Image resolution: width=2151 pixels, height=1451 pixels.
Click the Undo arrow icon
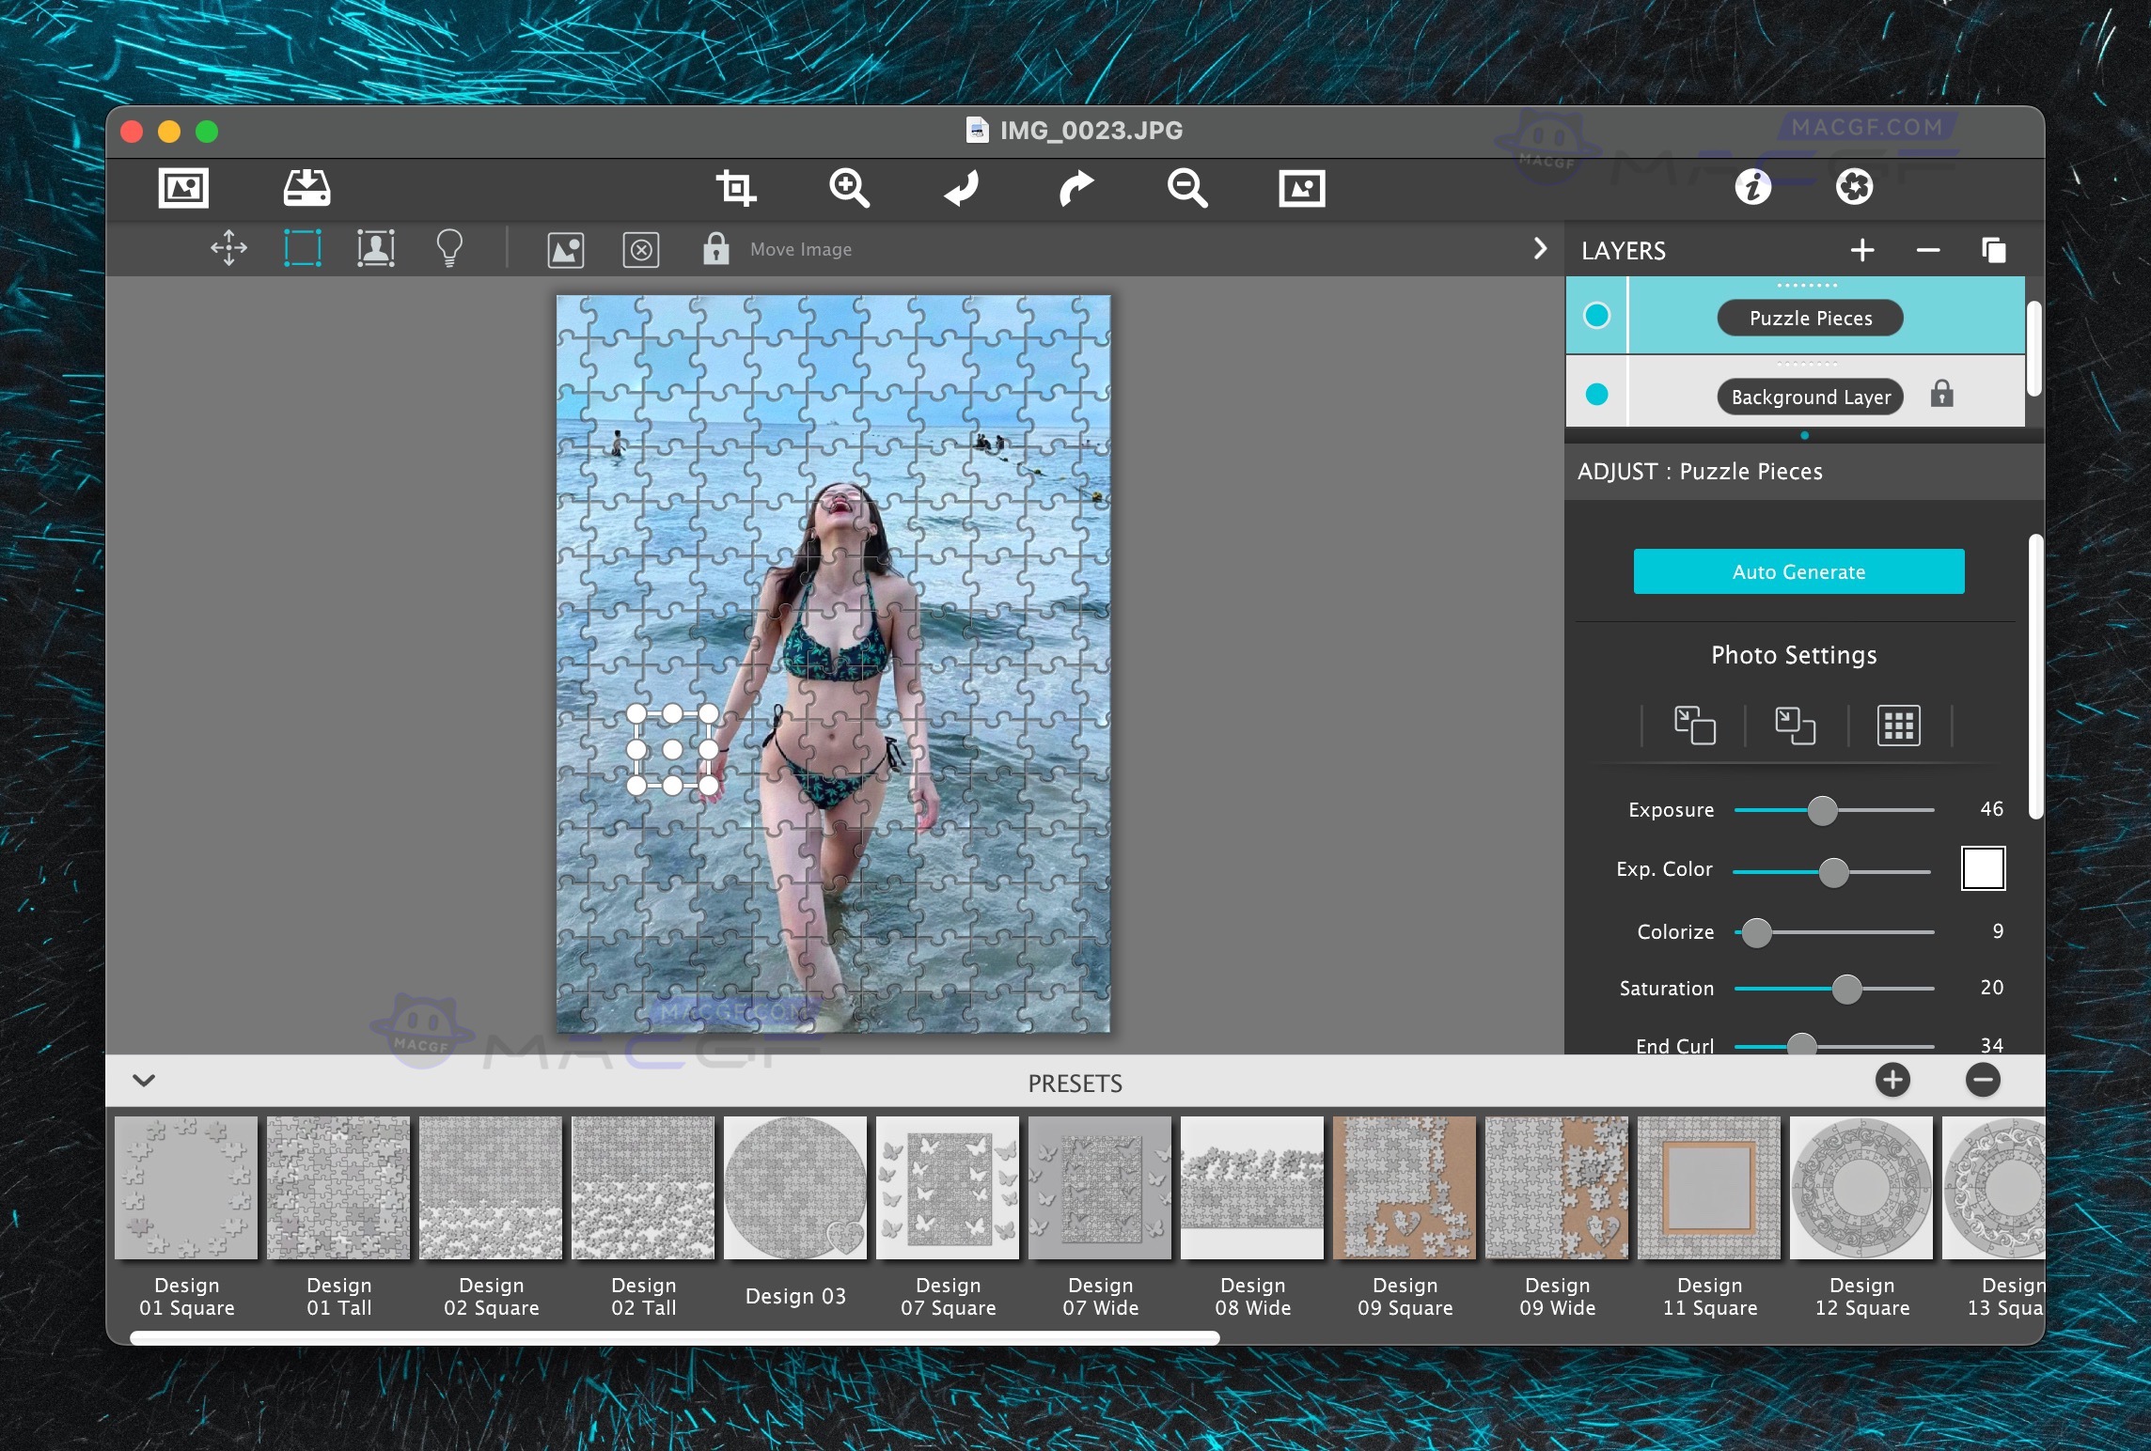961,187
